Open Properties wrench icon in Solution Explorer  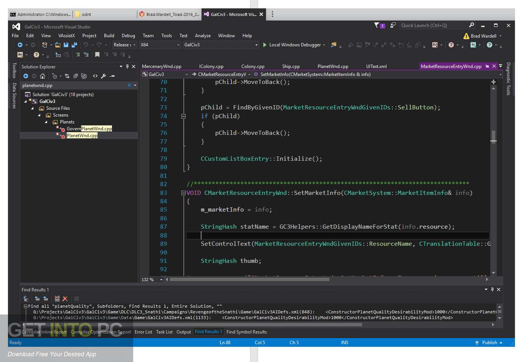tap(104, 76)
